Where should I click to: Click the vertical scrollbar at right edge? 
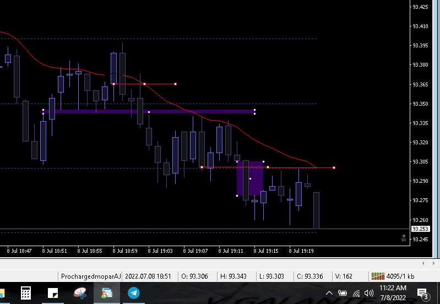tap(436, 129)
